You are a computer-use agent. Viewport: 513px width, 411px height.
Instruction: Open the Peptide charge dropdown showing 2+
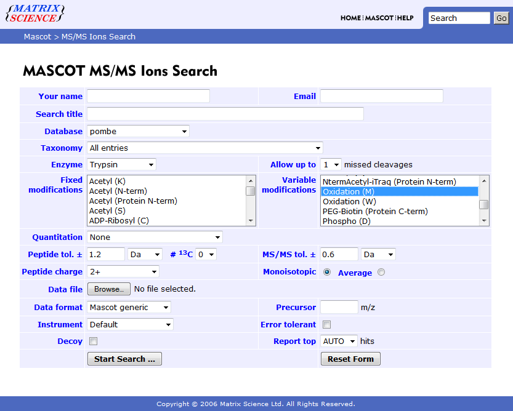(123, 271)
